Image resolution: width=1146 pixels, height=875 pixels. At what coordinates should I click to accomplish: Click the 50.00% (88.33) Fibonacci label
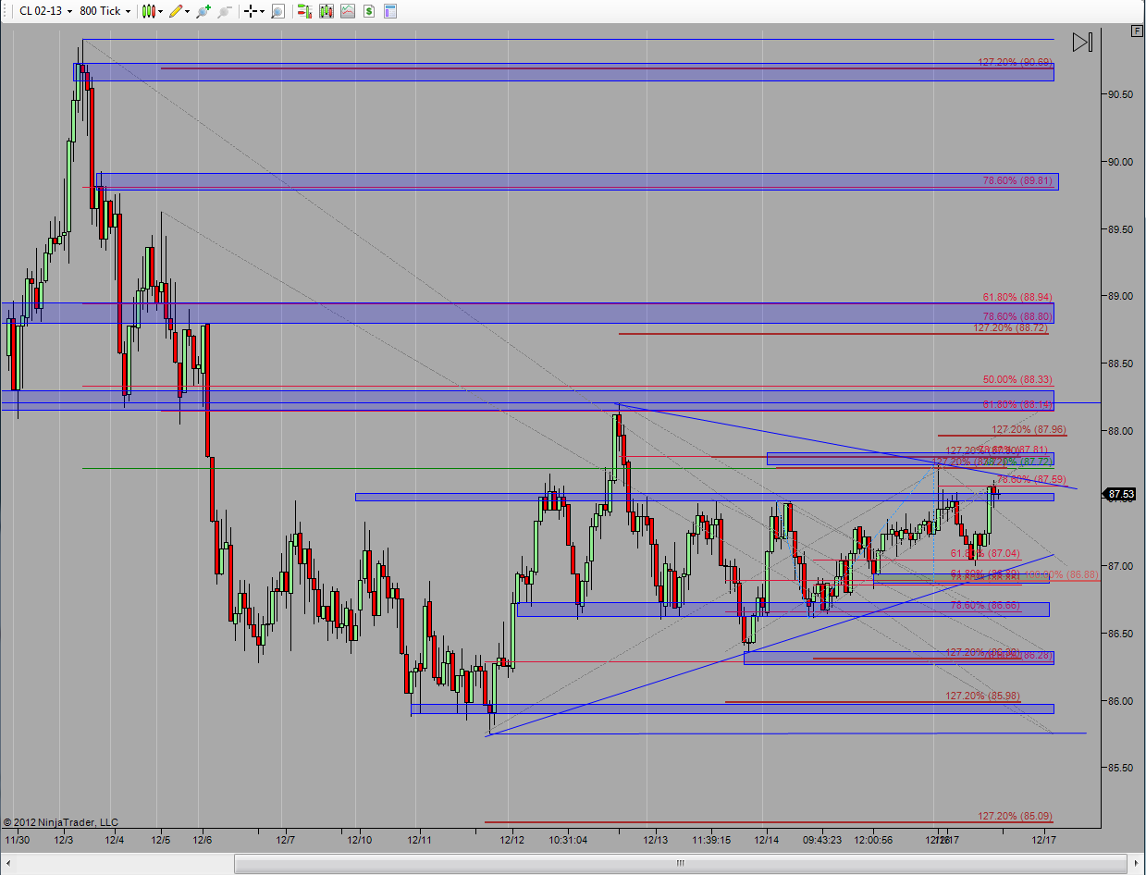[x=1017, y=379]
